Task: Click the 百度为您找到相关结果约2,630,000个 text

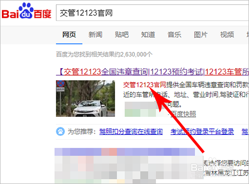Action: tap(104, 54)
